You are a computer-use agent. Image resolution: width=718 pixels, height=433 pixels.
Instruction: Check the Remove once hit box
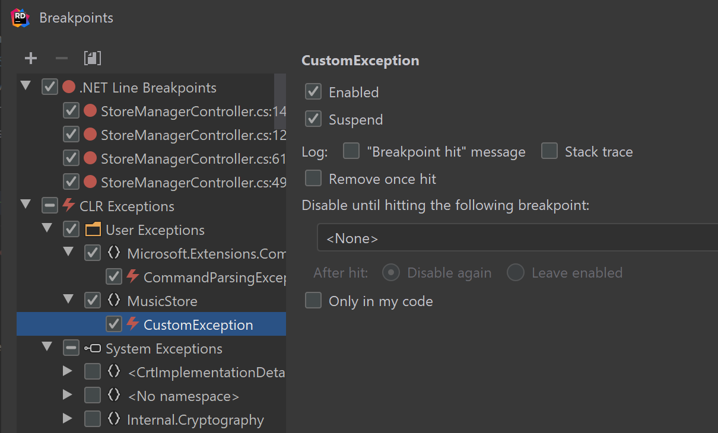(313, 179)
